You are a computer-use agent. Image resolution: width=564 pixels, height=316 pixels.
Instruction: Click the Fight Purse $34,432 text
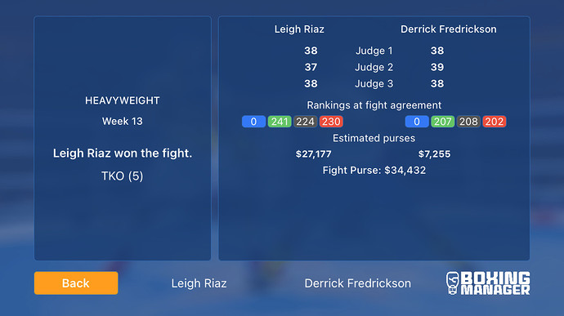tap(374, 170)
